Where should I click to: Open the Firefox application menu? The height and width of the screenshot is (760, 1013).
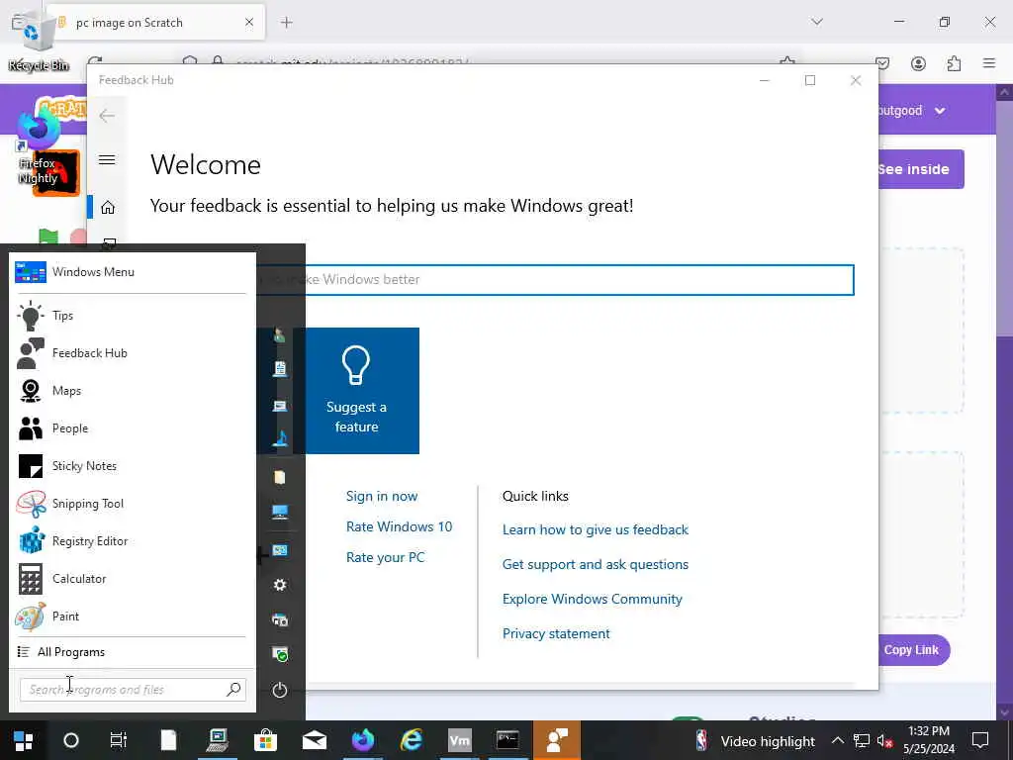pos(989,63)
